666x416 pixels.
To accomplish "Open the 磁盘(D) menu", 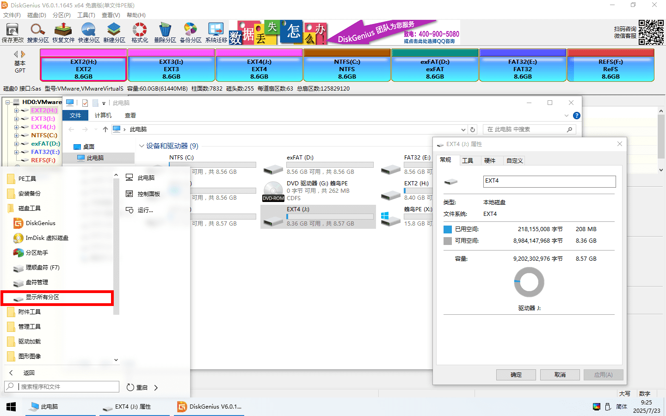I will [x=37, y=15].
